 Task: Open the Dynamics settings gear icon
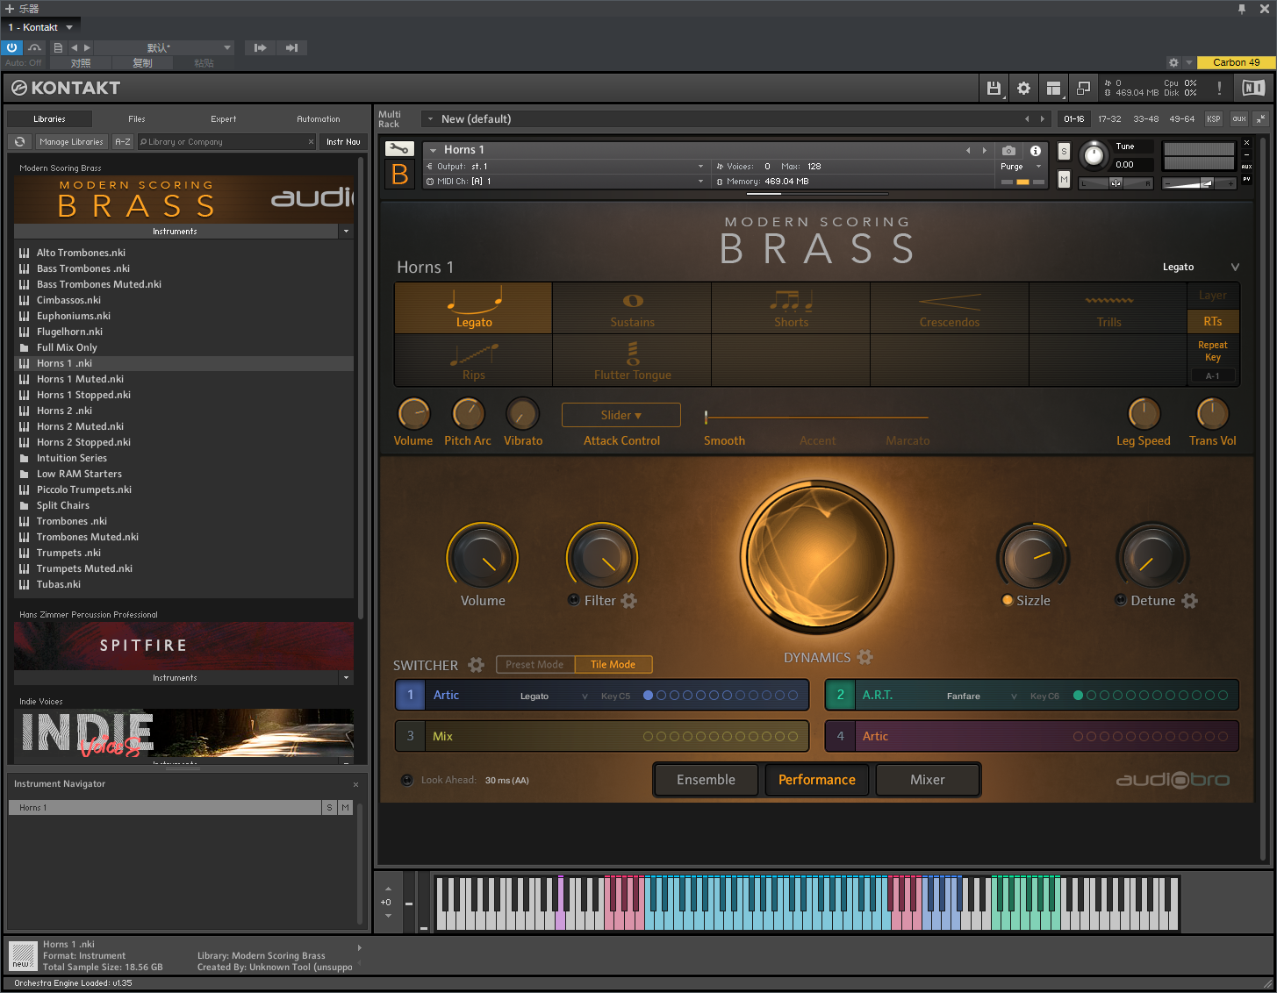coord(865,657)
